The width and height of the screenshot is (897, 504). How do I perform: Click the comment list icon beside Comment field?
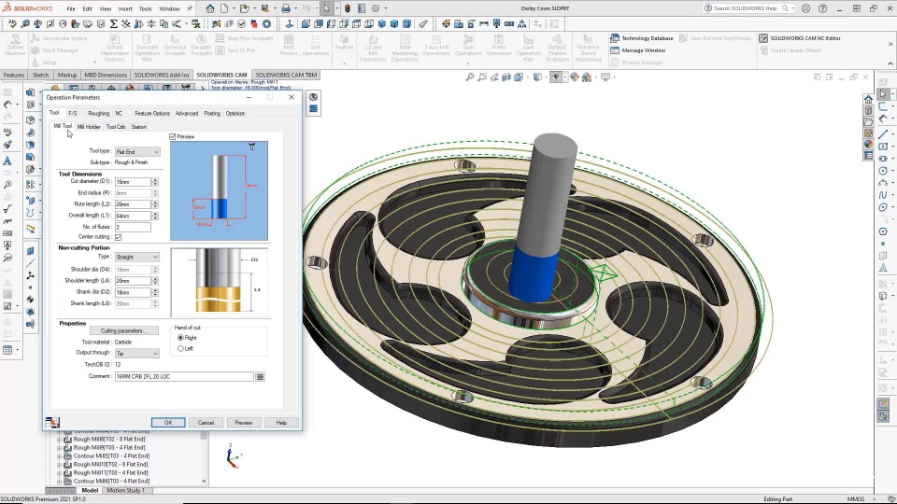(260, 377)
